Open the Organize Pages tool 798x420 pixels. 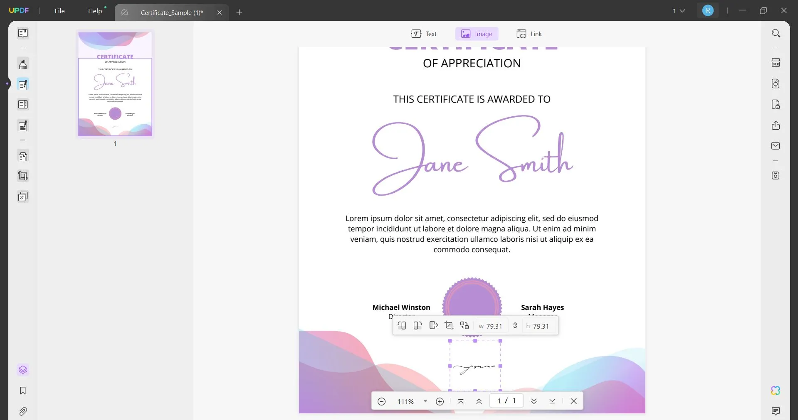click(23, 104)
